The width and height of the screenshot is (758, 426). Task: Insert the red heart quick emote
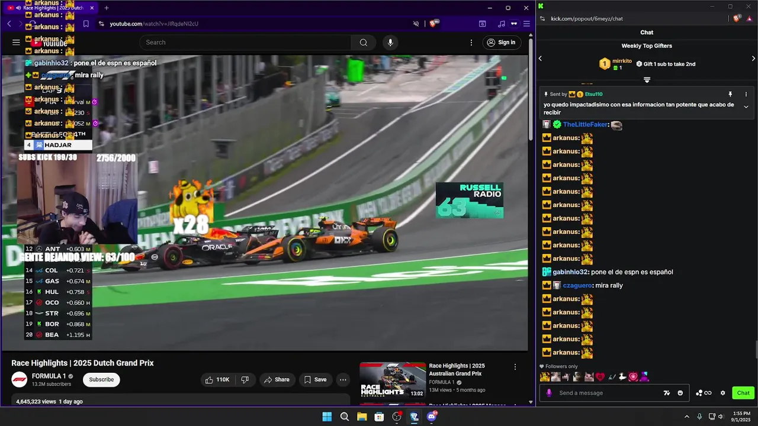(x=600, y=376)
